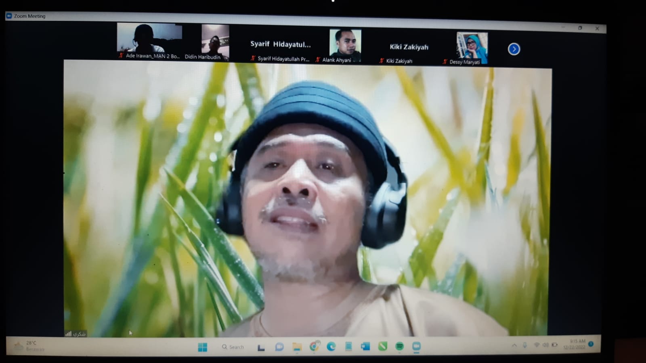Screen dimensions: 646x363
Task: Select Syarif Hidayatullah participant tile
Action: [x=280, y=45]
